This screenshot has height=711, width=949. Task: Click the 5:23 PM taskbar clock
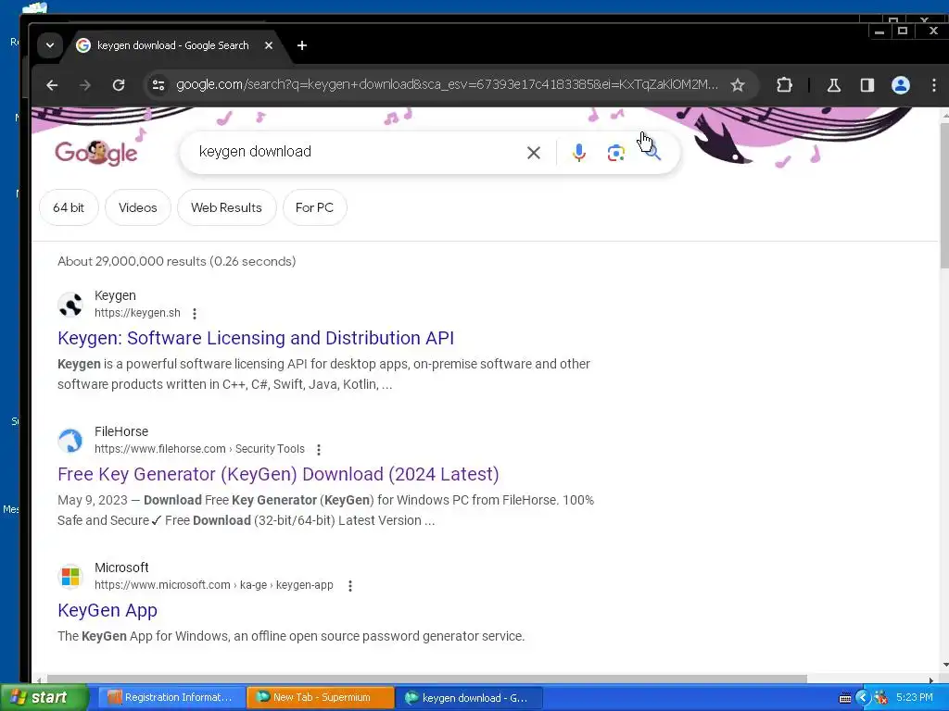point(915,697)
